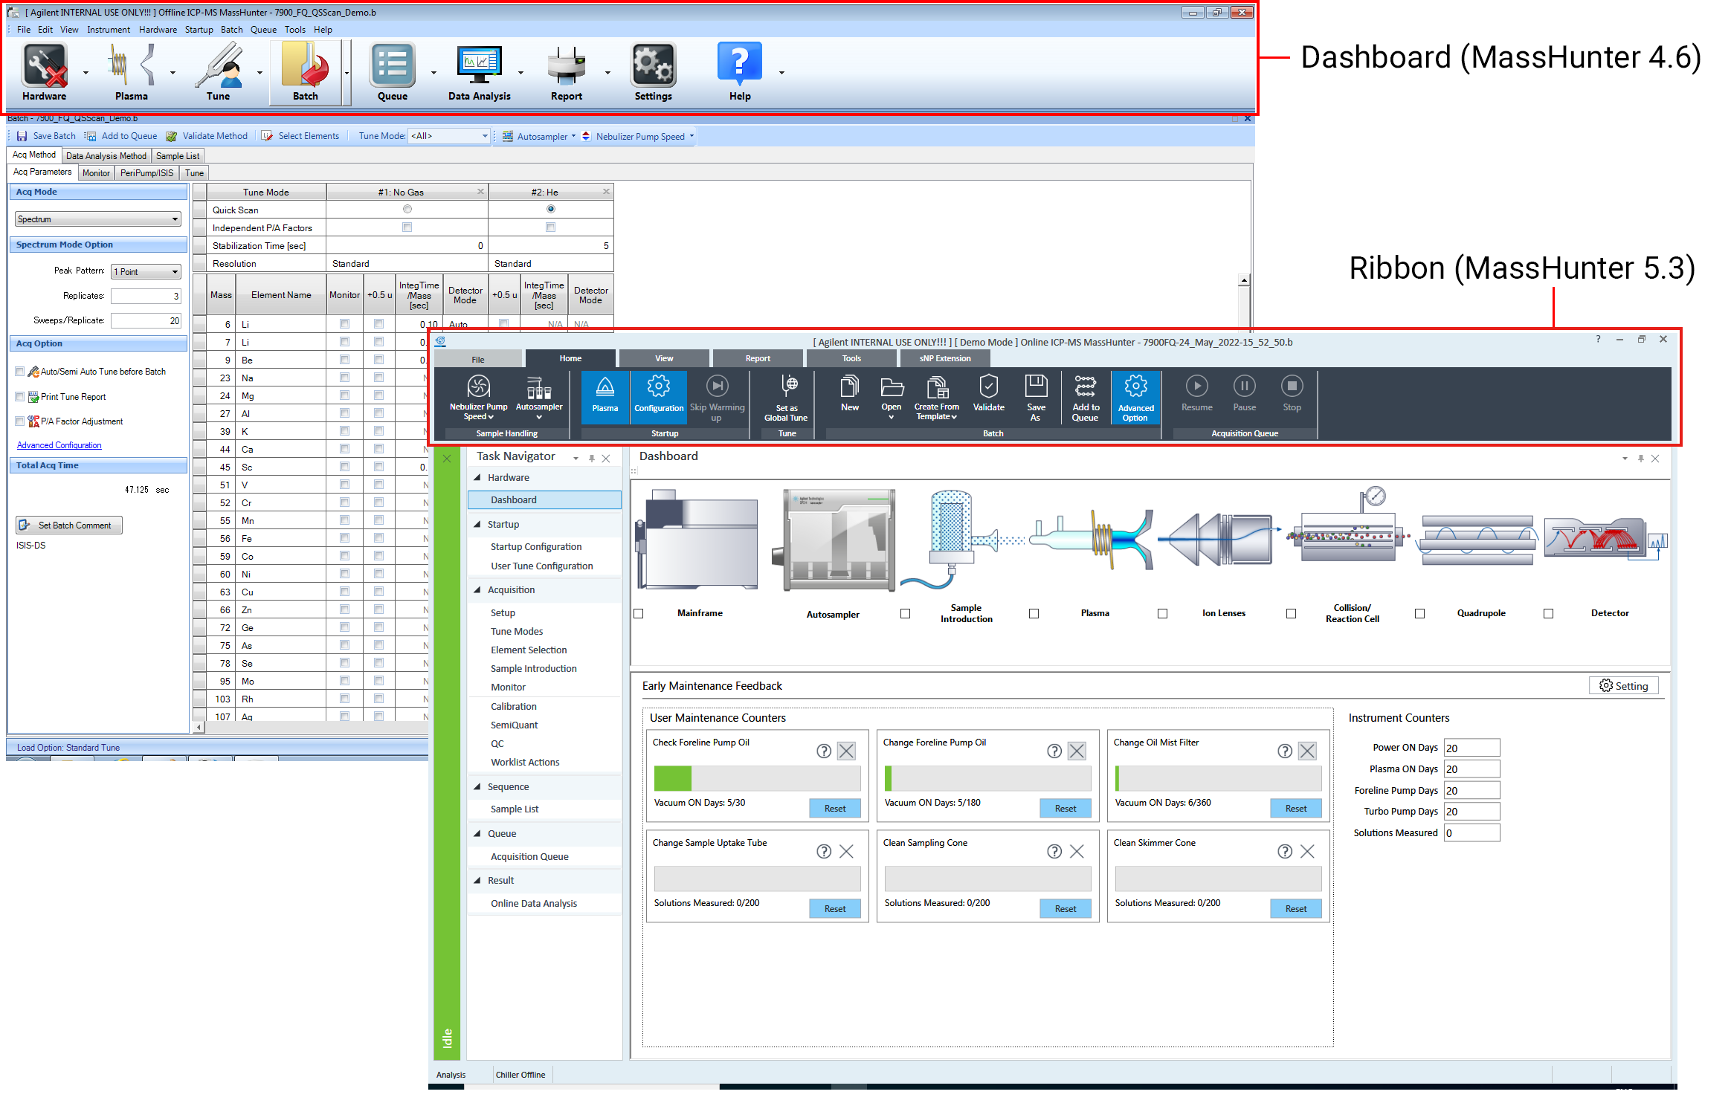Viewport: 1731px width, 1103px height.
Task: Open the Plasma torch icon in dashboard
Action: click(x=132, y=71)
